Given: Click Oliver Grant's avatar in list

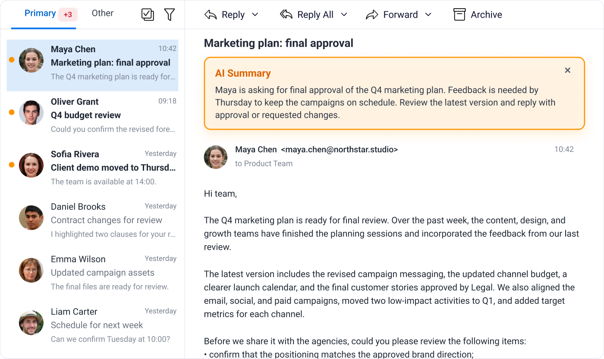Looking at the screenshot, I should (x=31, y=113).
